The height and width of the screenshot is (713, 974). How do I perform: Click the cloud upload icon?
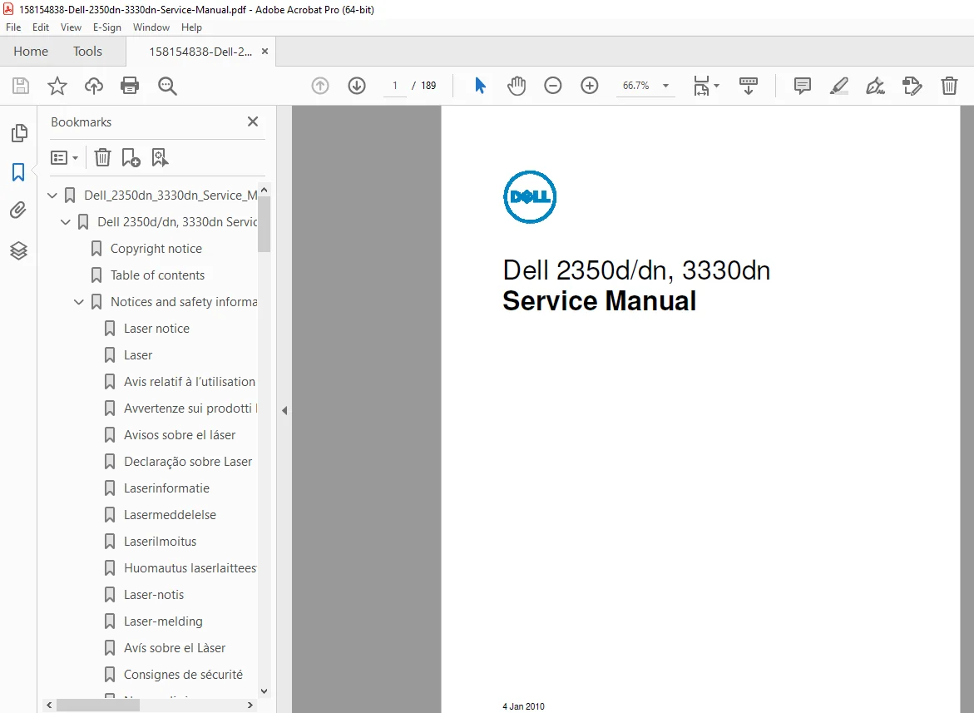94,86
